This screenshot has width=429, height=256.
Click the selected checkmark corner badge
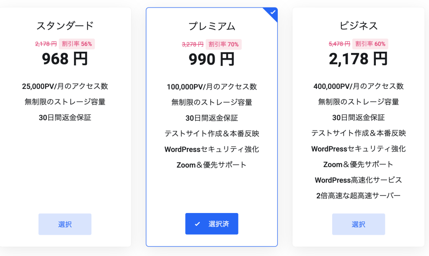273,12
